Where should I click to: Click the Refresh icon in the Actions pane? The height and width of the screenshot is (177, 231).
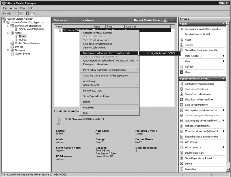pos(182,67)
